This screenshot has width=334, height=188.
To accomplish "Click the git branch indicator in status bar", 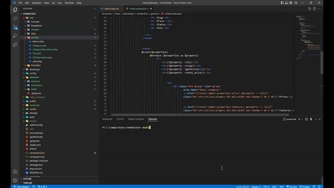I will pyautogui.click(x=21, y=186).
